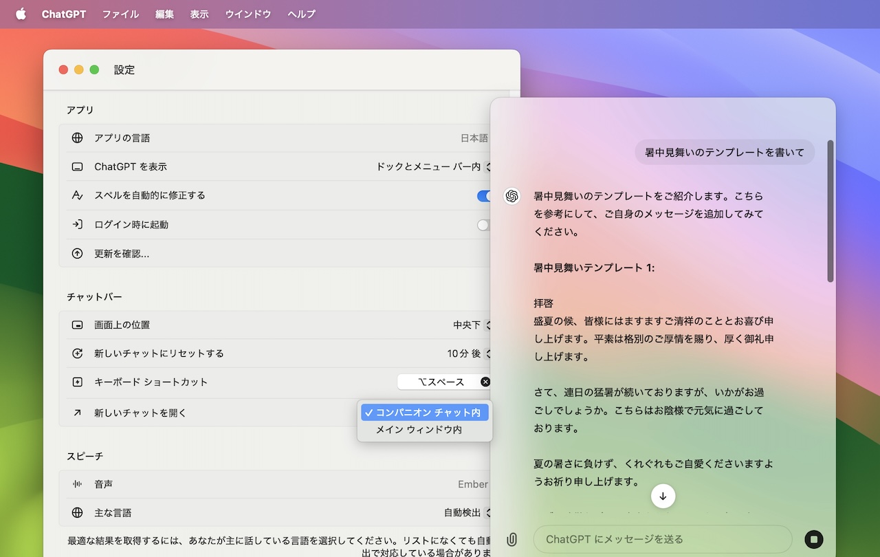Open the Apple menu
The height and width of the screenshot is (557, 880).
(x=21, y=14)
